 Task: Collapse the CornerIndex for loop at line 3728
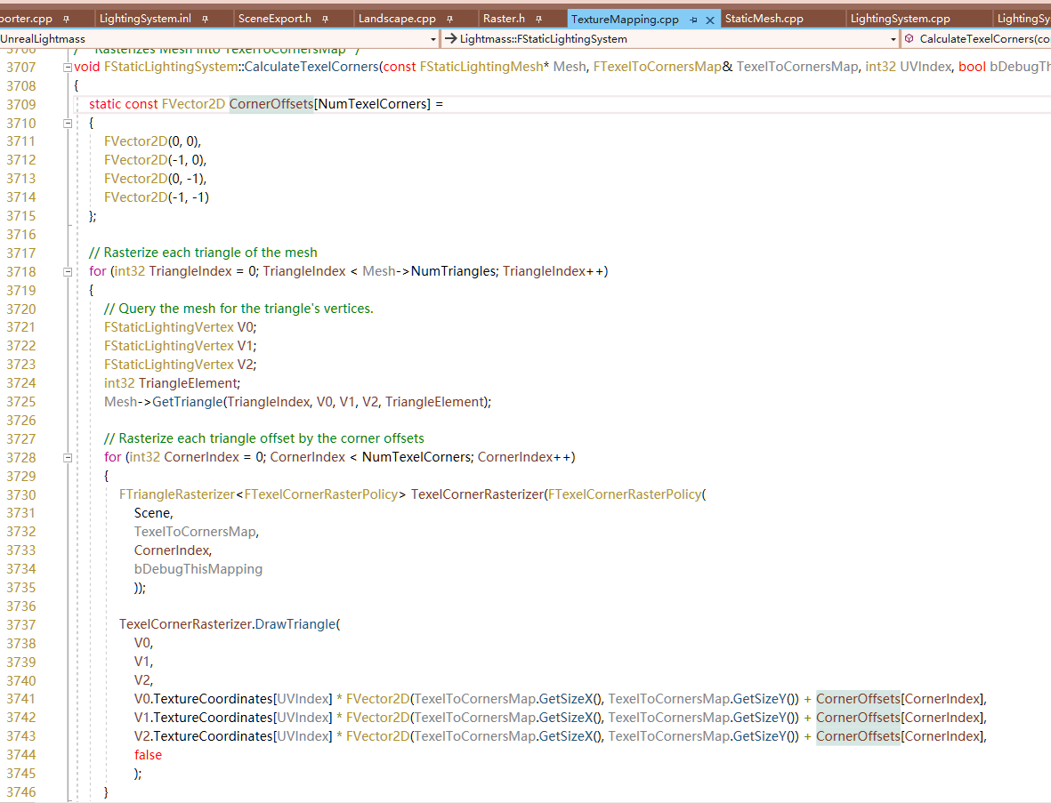pos(68,458)
